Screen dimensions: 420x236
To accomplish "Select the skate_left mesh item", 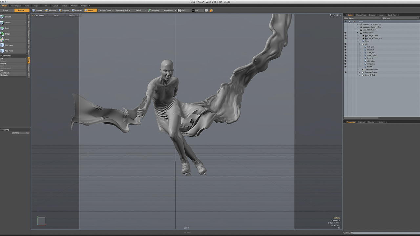I will coord(370,52).
